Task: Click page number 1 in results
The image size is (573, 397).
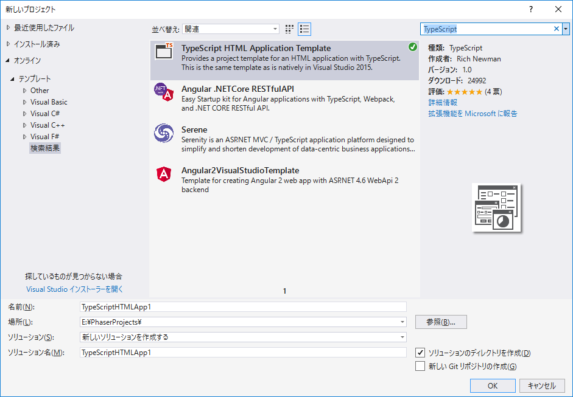Action: (284, 291)
